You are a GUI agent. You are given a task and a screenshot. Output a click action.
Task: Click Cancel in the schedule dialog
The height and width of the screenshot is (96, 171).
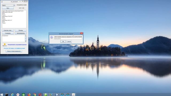coord(69,42)
